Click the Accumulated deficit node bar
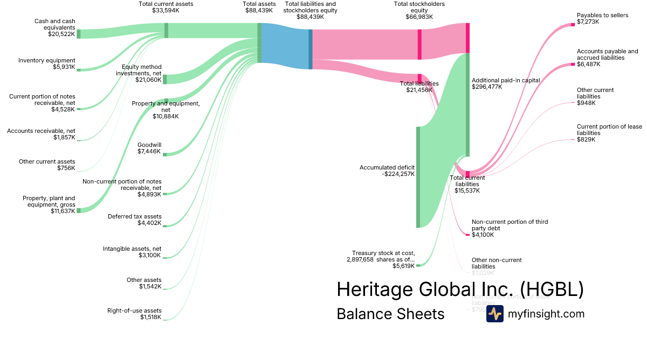 click(418, 177)
